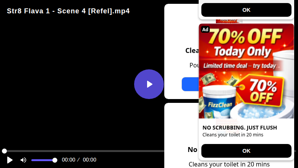Click the blue button behind the ad
Screen dimensions: 298x168
click(190, 84)
